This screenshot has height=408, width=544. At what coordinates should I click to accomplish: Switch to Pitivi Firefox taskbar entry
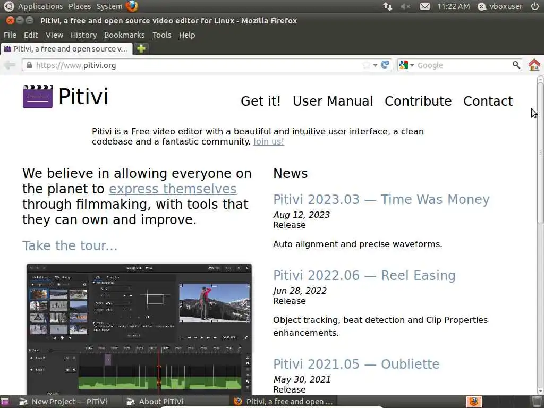click(x=283, y=402)
